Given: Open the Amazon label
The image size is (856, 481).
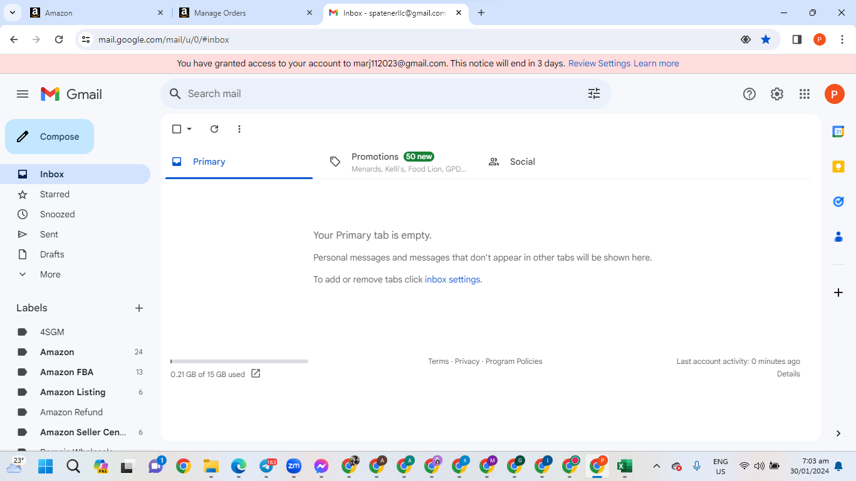Looking at the screenshot, I should pyautogui.click(x=75, y=352).
